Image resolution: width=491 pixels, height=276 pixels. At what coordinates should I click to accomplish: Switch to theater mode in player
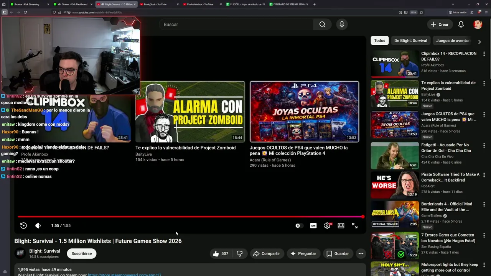coord(341,226)
